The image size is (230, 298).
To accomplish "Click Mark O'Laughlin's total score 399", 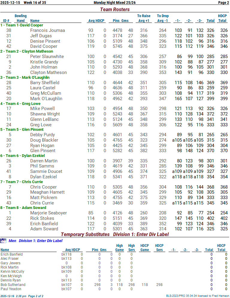I will [x=211, y=99].
